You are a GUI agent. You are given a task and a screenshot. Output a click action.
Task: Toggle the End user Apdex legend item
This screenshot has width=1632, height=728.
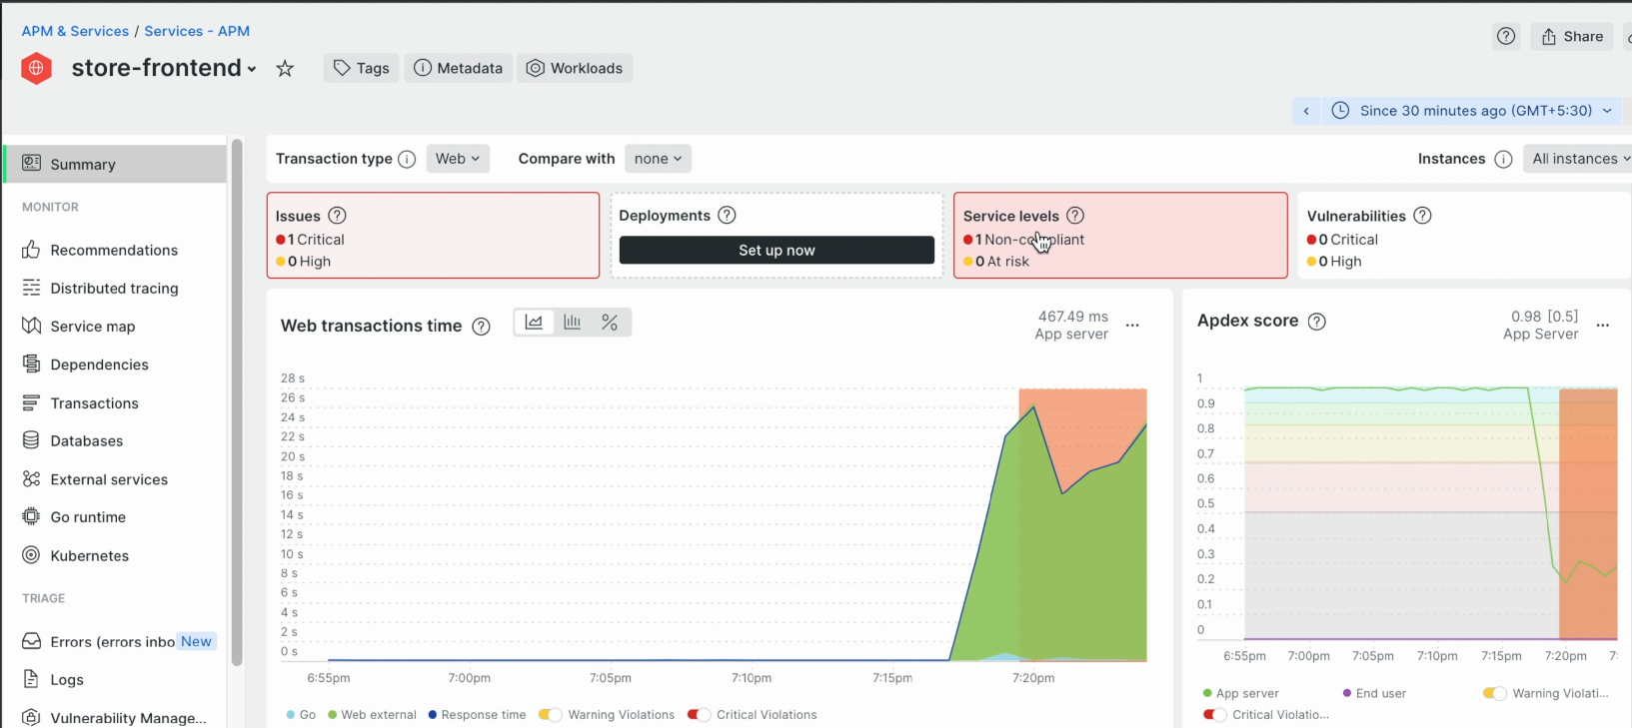tap(1374, 693)
